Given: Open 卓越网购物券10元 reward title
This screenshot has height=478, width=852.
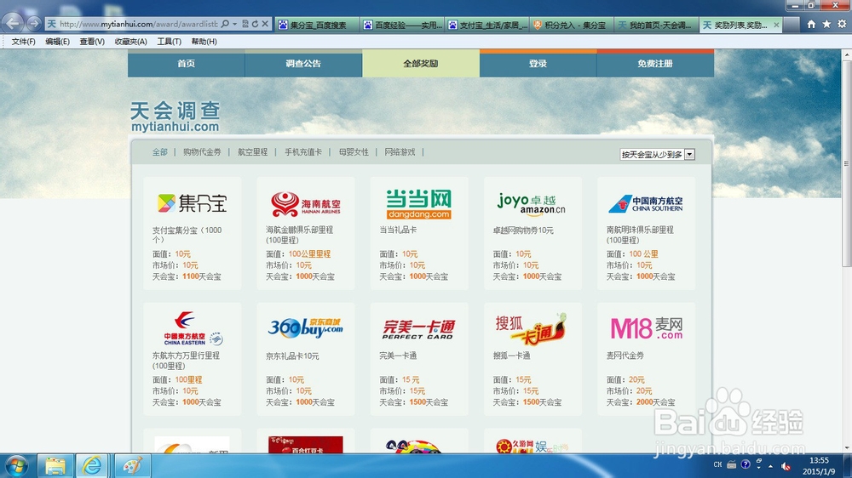Looking at the screenshot, I should [523, 230].
